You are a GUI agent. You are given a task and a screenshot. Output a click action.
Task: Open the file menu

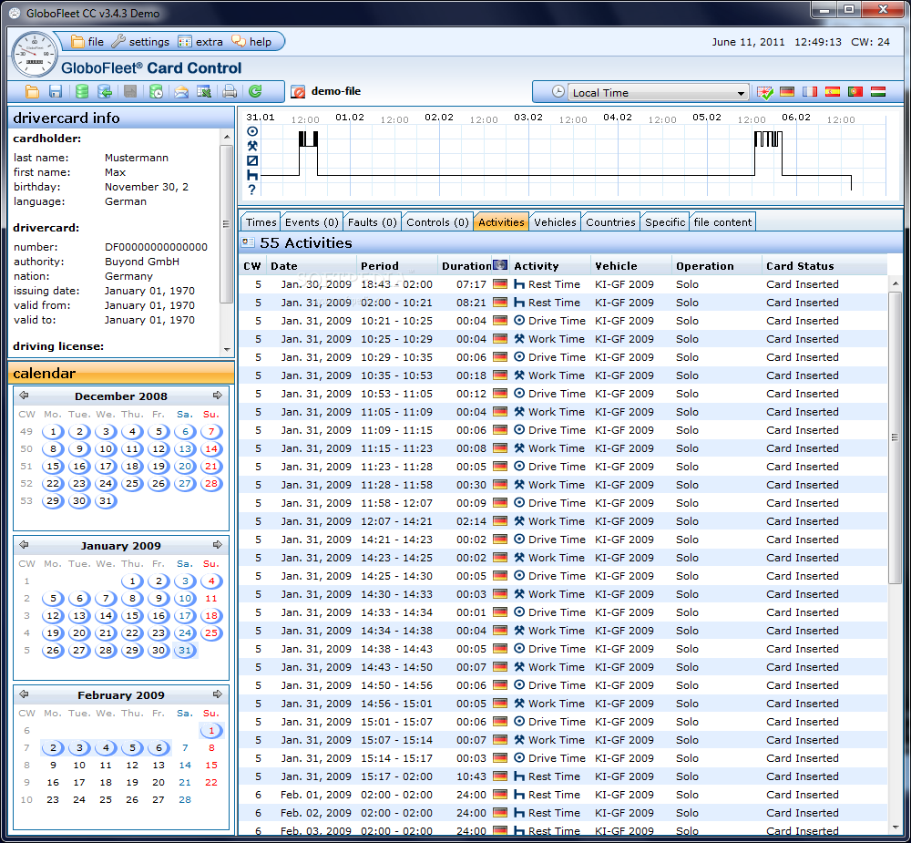[x=87, y=42]
